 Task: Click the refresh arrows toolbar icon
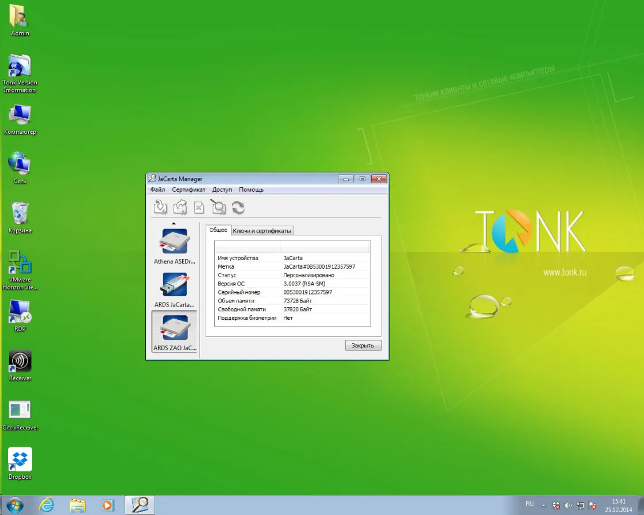pos(238,208)
